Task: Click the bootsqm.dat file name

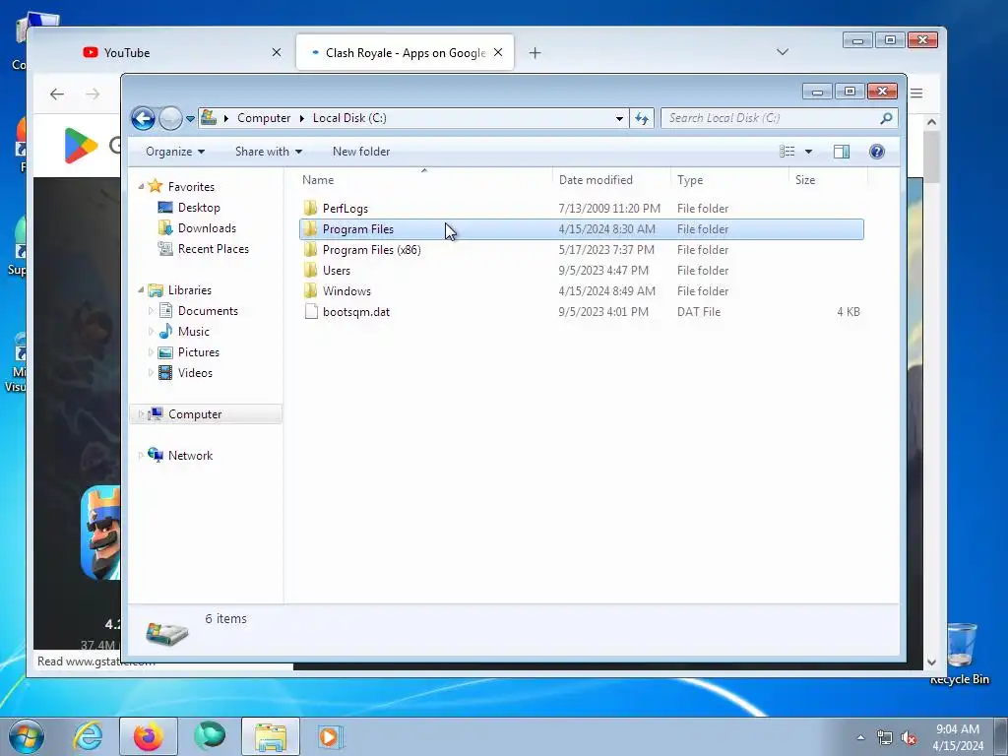Action: (356, 312)
